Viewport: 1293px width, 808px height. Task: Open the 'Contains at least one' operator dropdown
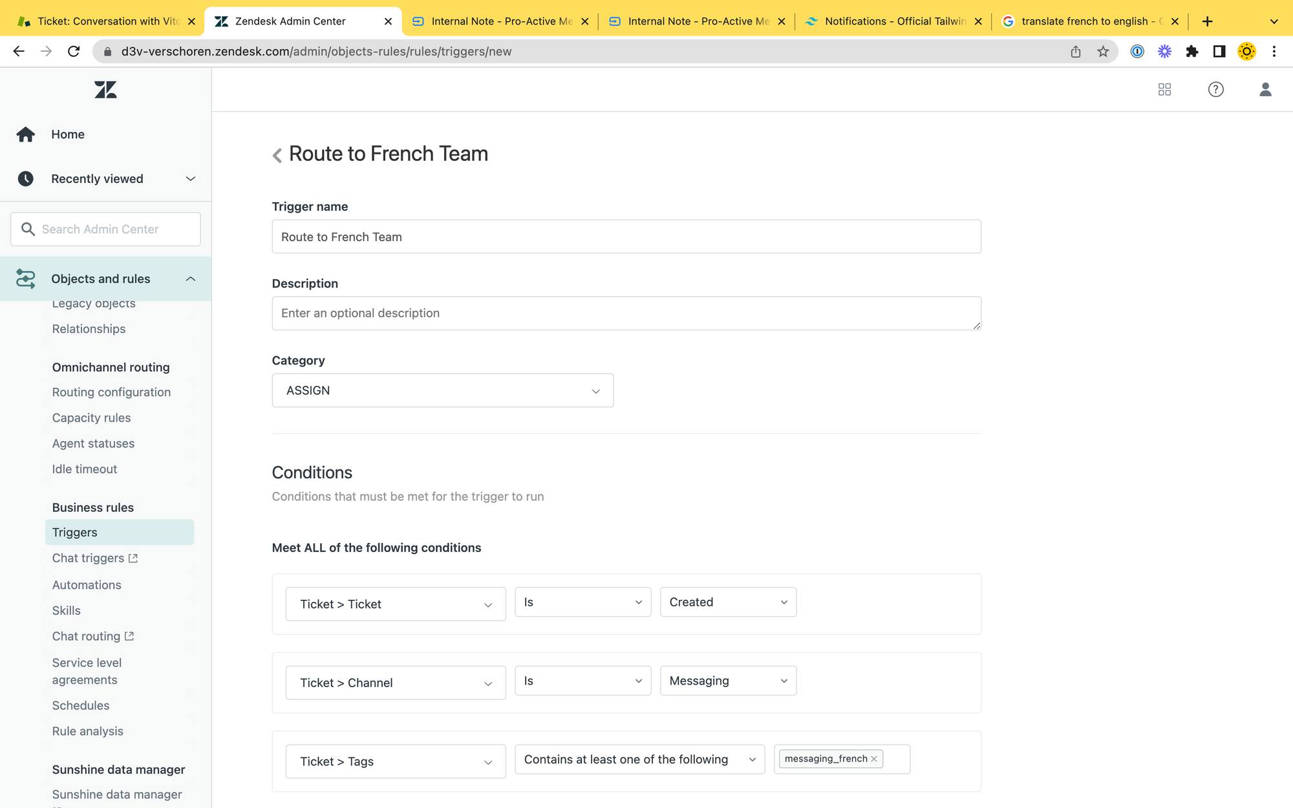coord(639,760)
